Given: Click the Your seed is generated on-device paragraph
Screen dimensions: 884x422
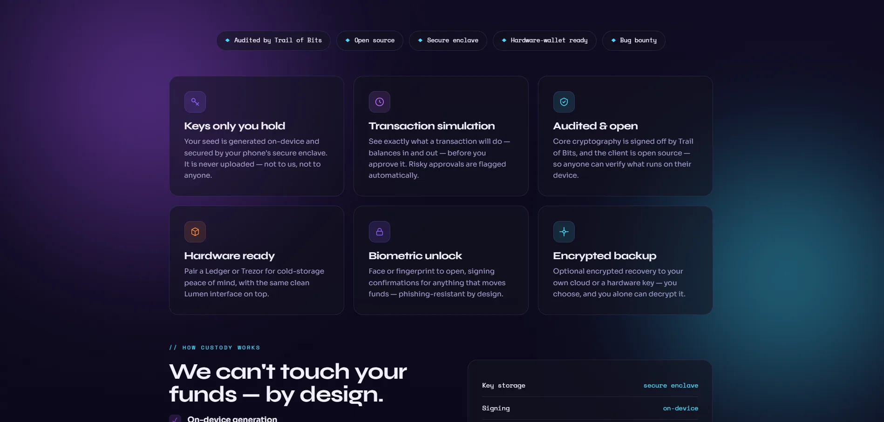Looking at the screenshot, I should coord(256,158).
